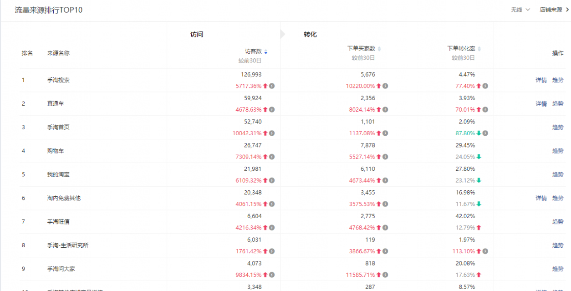This screenshot has width=571, height=291.
Task: Click 趋势 link for 购物车 row
Action: point(558,151)
